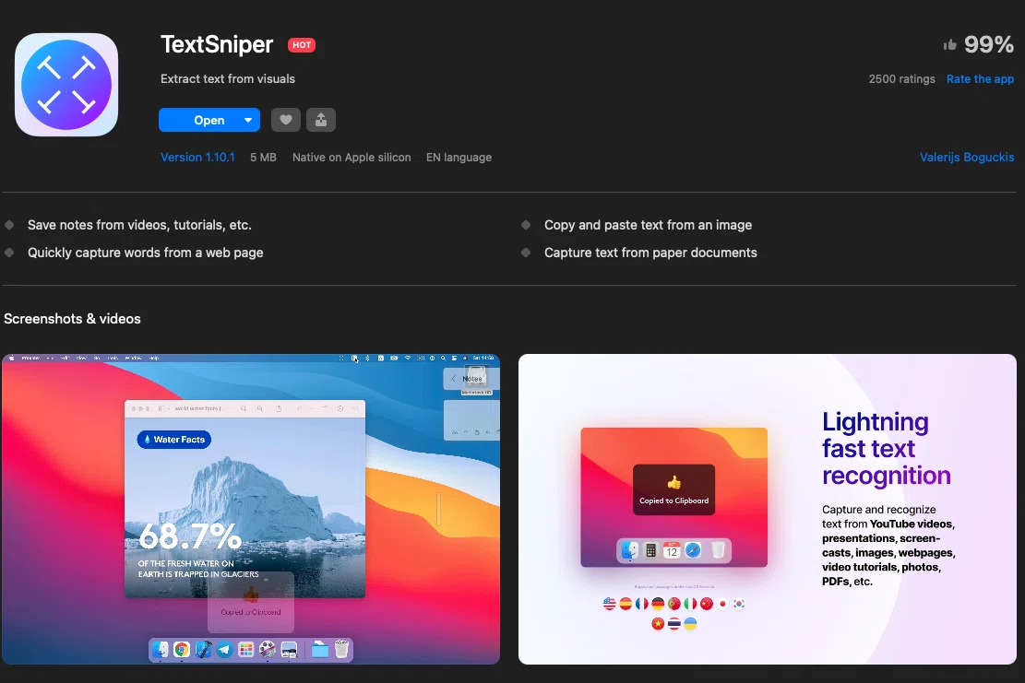The height and width of the screenshot is (683, 1025).
Task: Click the Finder icon in first screenshot dock
Action: point(161,649)
